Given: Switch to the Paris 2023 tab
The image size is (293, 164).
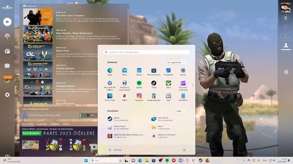Looking at the screenshot, I should click(x=27, y=124).
